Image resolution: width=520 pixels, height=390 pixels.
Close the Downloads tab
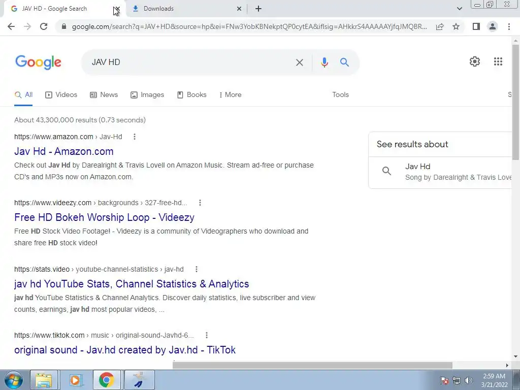(239, 9)
